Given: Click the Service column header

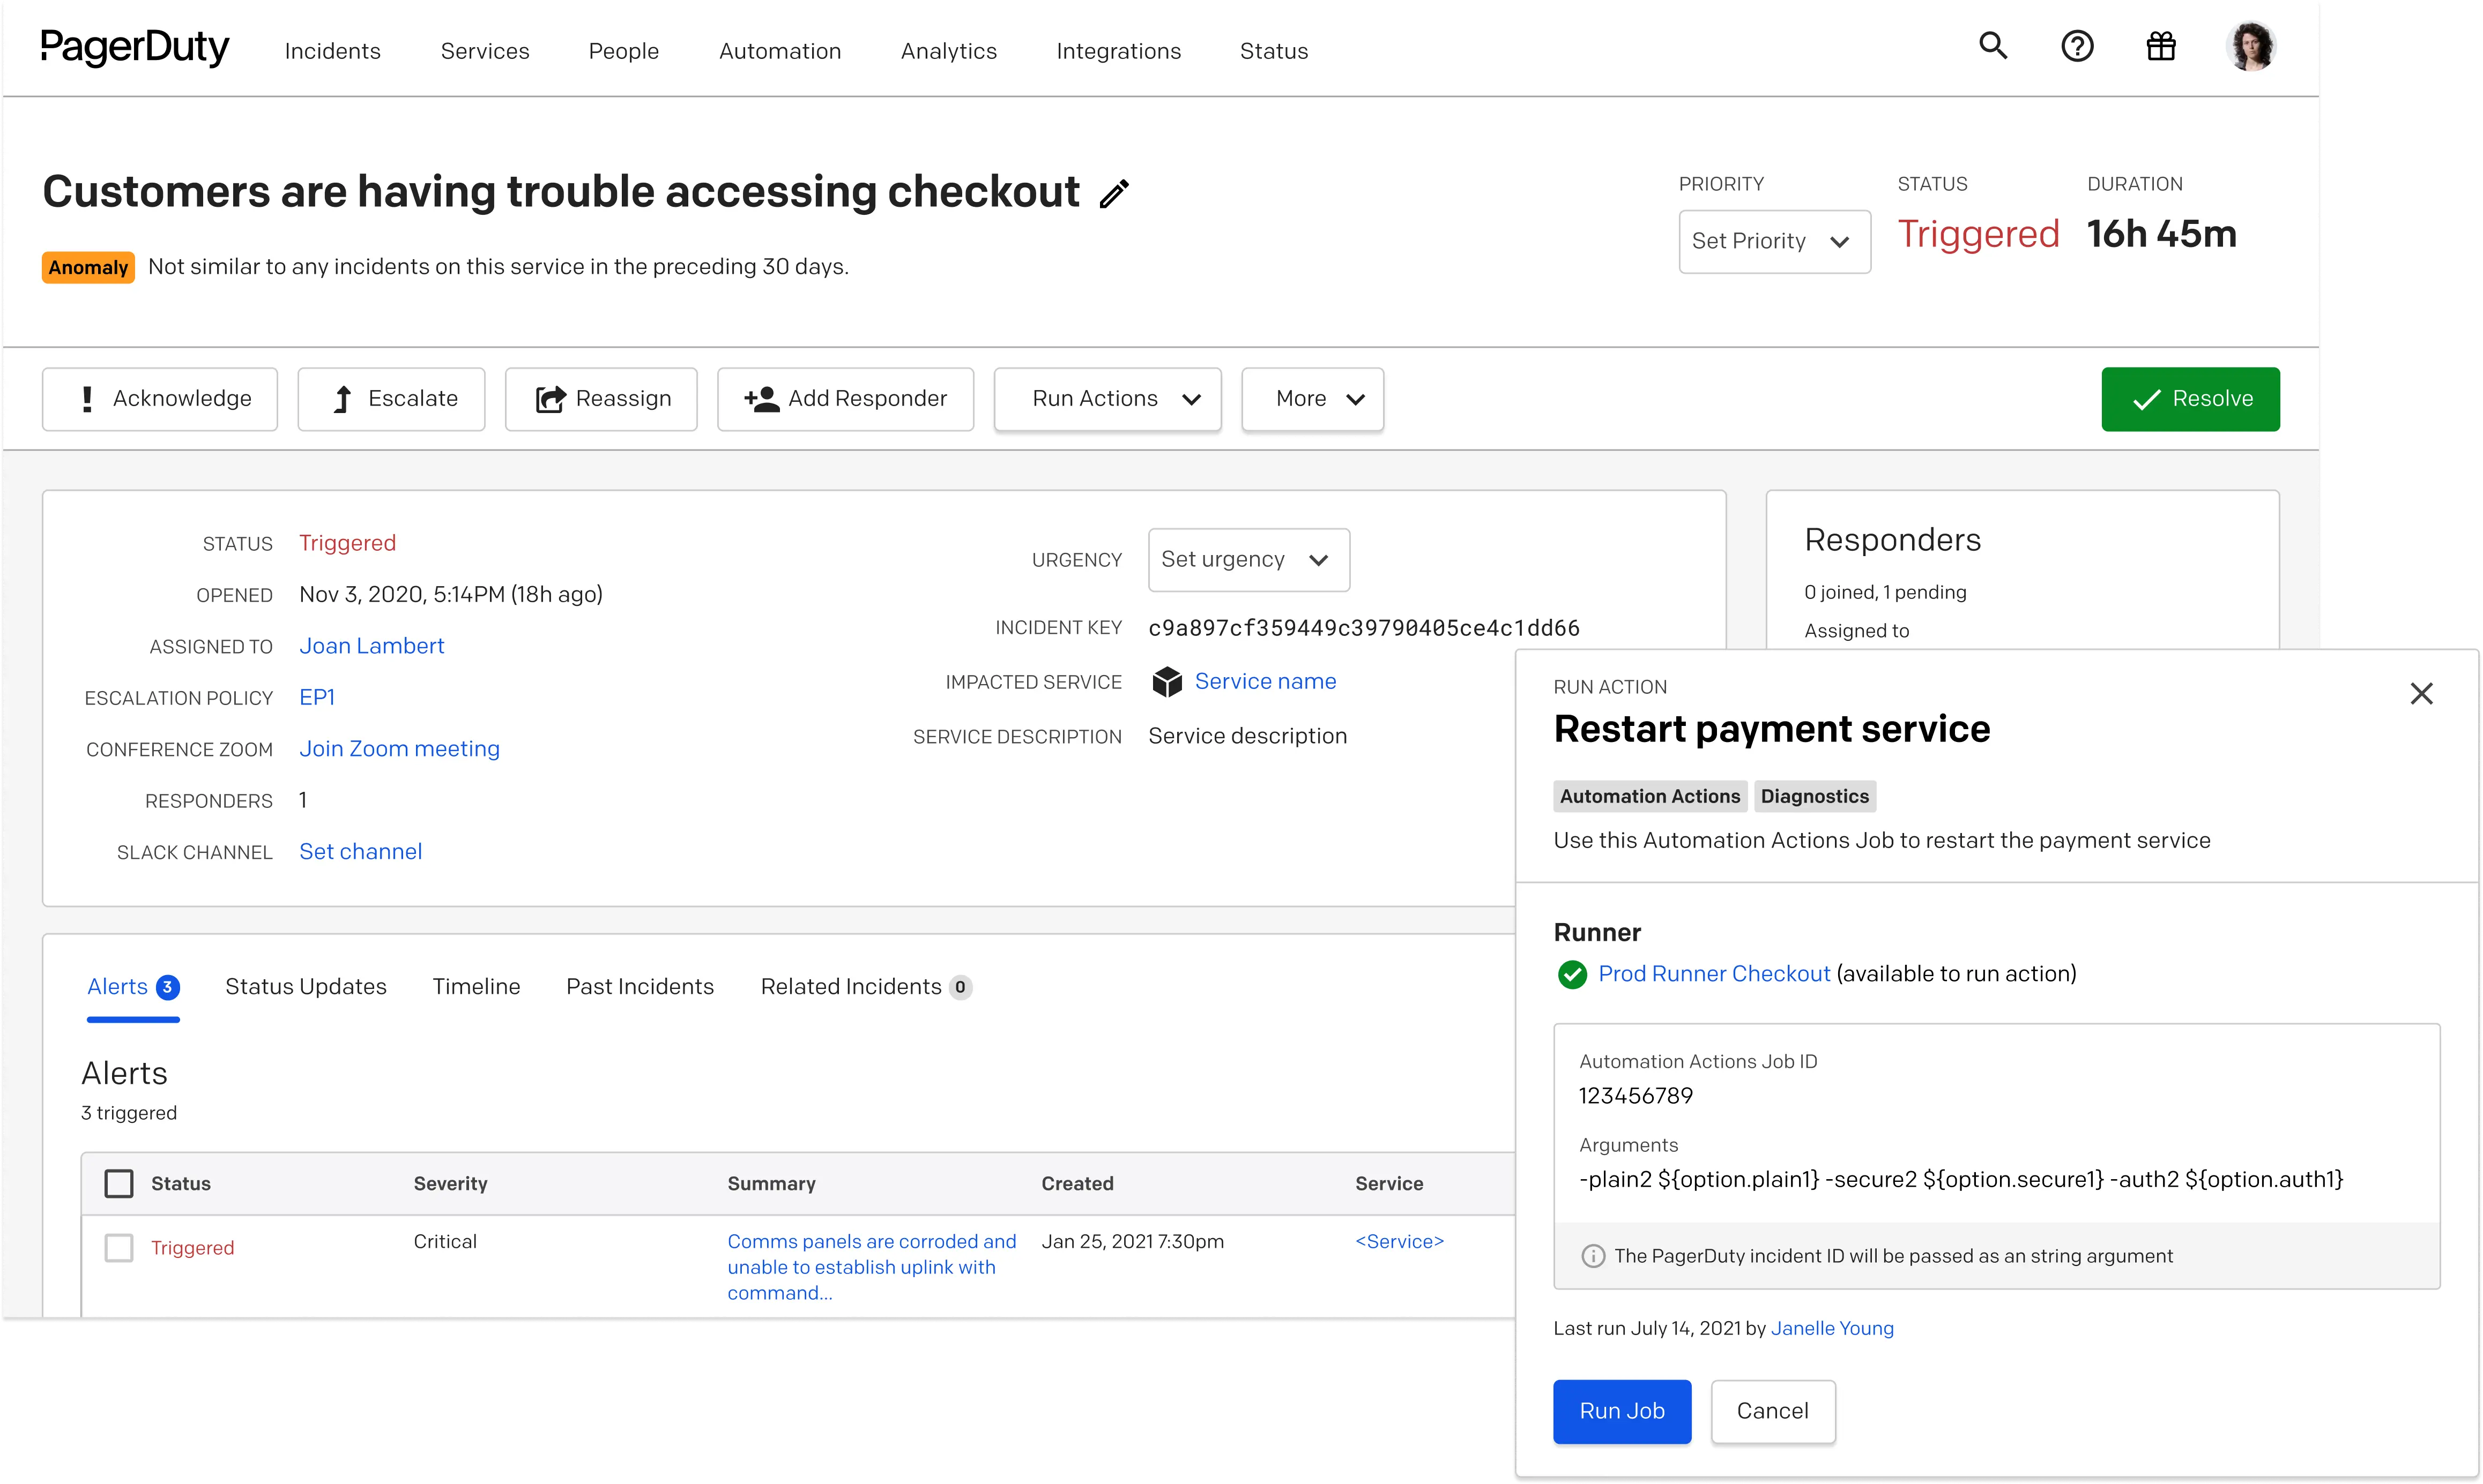Looking at the screenshot, I should point(1388,1184).
